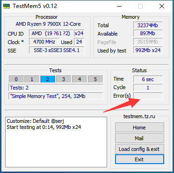
Task: Close the TestMem5 window
Action: [162, 6]
